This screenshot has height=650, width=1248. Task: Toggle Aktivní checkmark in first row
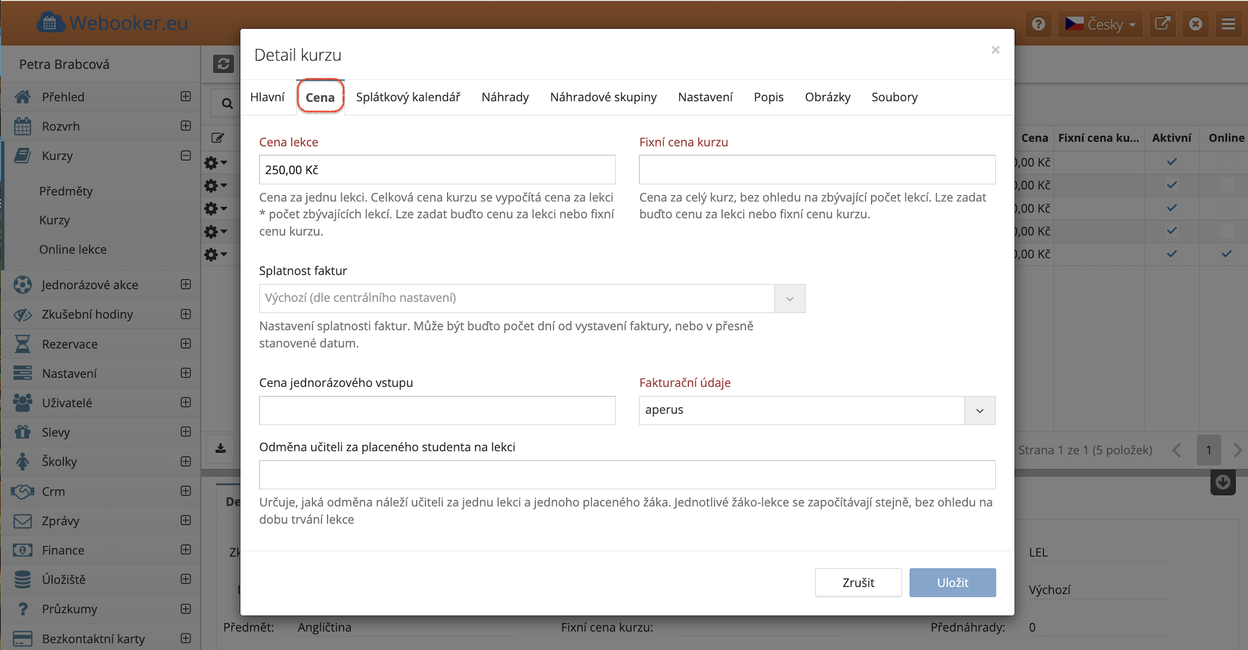pos(1171,162)
